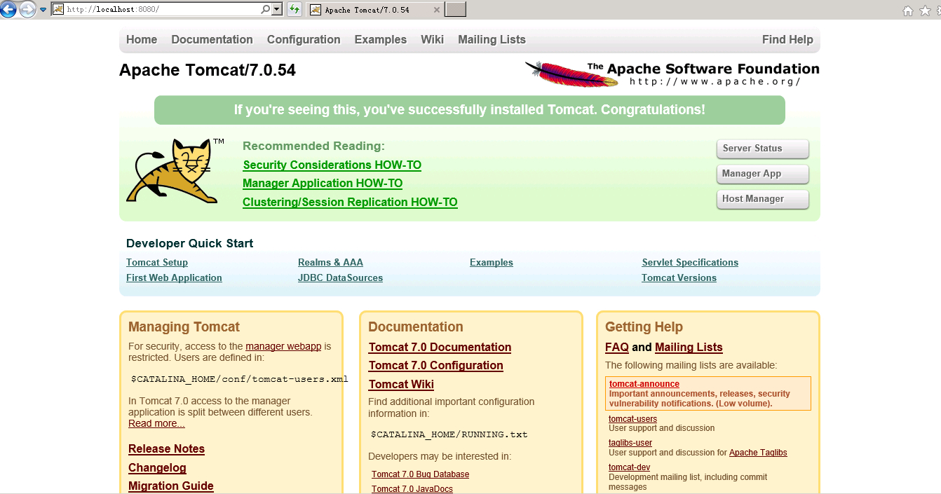Follow the Apache Taglibs link

[x=758, y=453]
